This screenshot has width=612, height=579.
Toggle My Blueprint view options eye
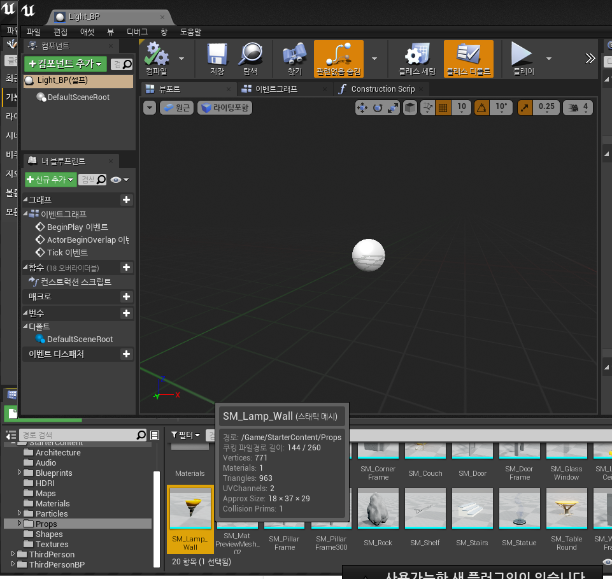click(119, 180)
